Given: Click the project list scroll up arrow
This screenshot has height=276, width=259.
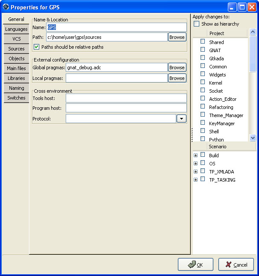Looking at the screenshot, I should [253, 32].
